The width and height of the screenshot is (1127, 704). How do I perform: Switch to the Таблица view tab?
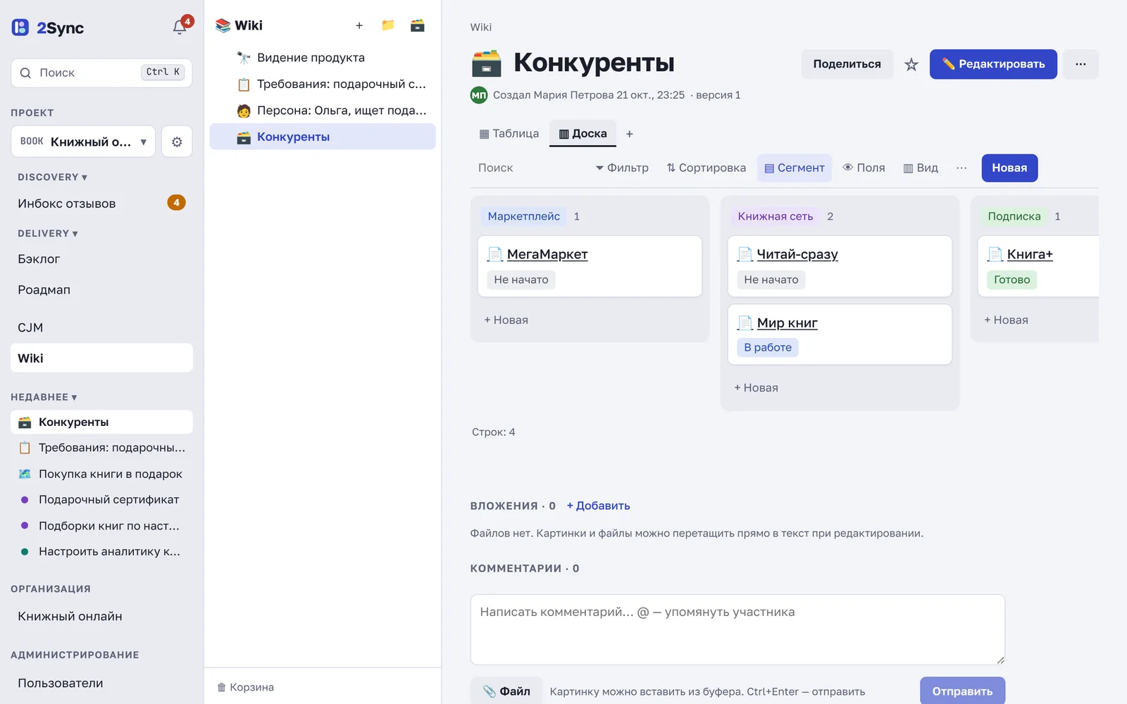(509, 134)
